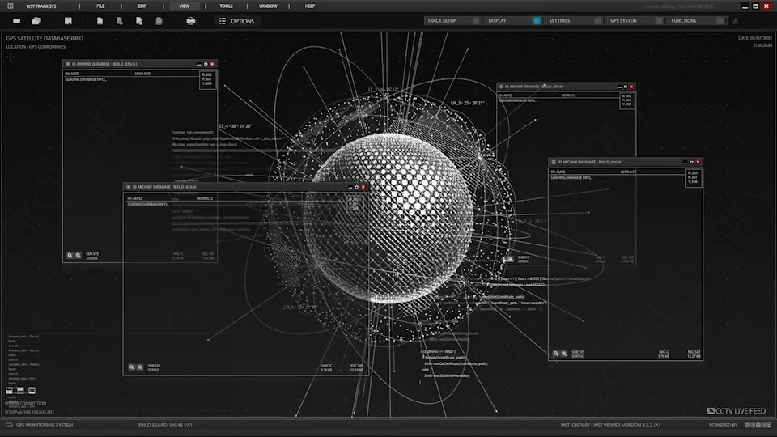Click the blank new document icon
This screenshot has height=437, width=777.
tap(100, 21)
